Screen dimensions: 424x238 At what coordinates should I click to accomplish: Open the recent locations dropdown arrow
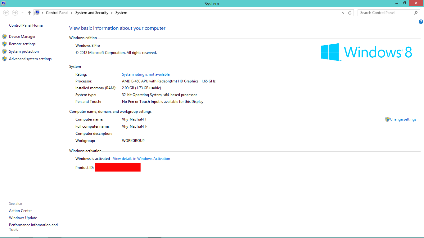click(22, 13)
